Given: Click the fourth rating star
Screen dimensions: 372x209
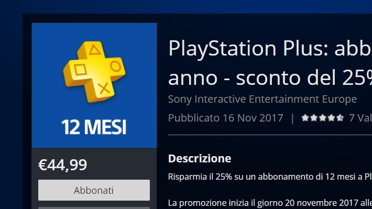Looking at the screenshot, I should [x=332, y=118].
